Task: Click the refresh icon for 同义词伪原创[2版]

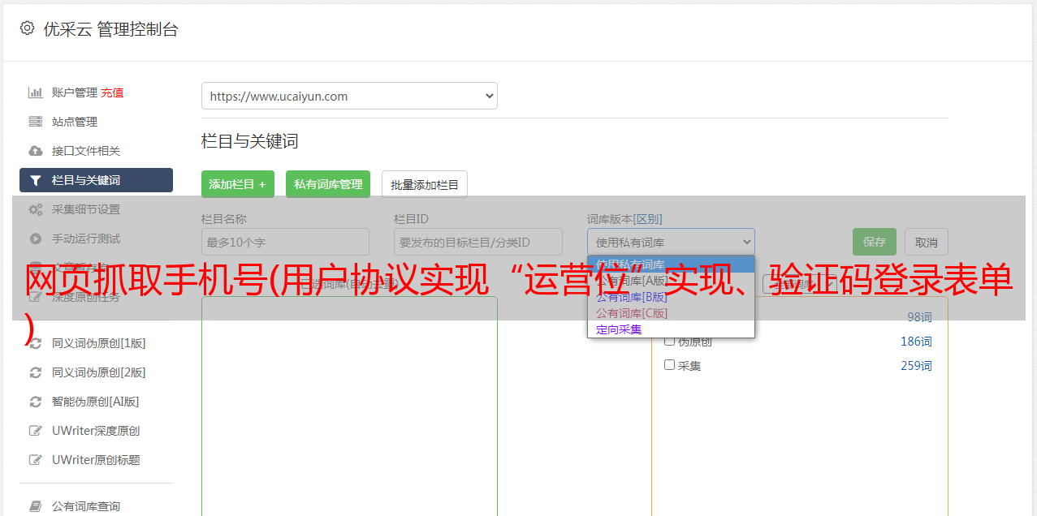Action: 36,372
